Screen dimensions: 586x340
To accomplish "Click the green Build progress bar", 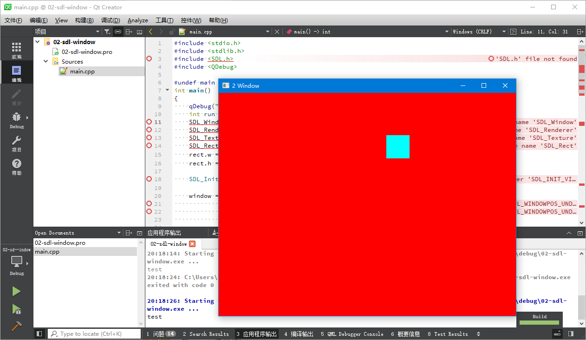I will pyautogui.click(x=539, y=322).
